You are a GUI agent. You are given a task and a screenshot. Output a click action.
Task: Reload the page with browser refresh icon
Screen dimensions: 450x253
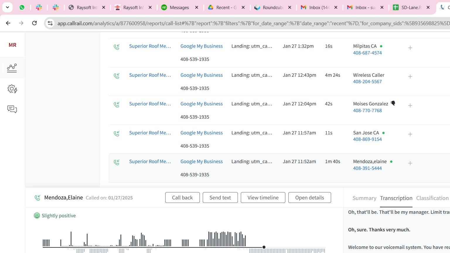pos(34,23)
